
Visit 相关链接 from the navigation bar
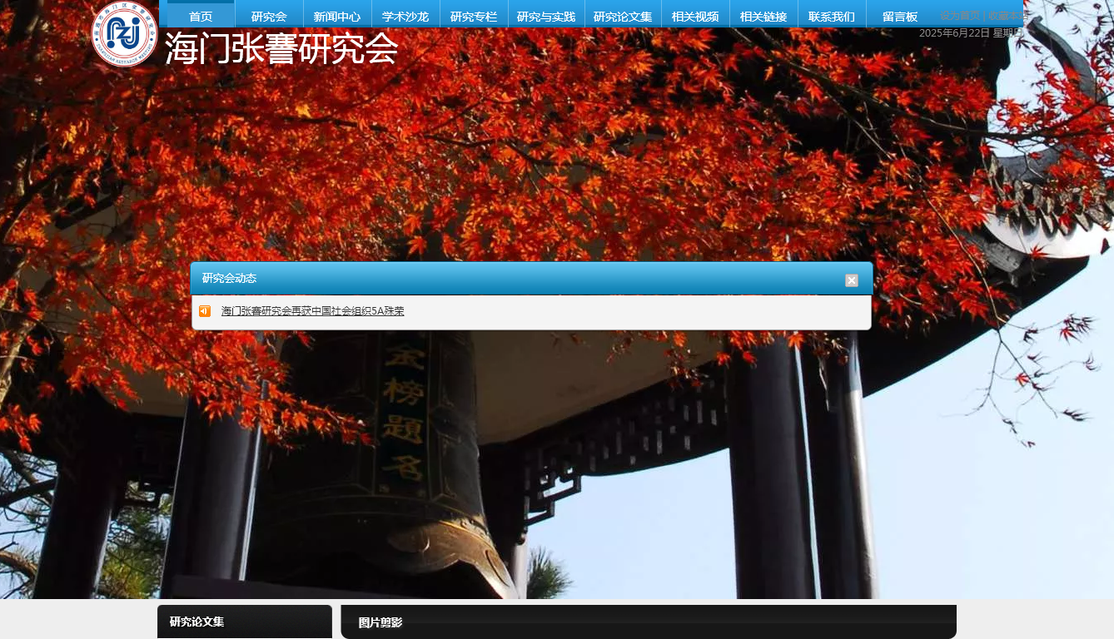[x=763, y=16]
